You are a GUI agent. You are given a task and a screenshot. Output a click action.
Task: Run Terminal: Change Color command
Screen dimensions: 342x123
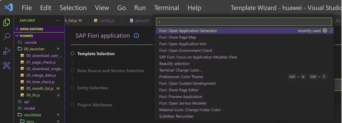coord(244,70)
